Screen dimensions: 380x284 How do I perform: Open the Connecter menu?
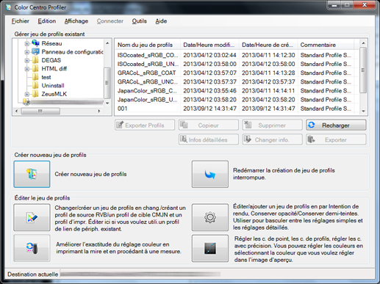click(x=110, y=21)
